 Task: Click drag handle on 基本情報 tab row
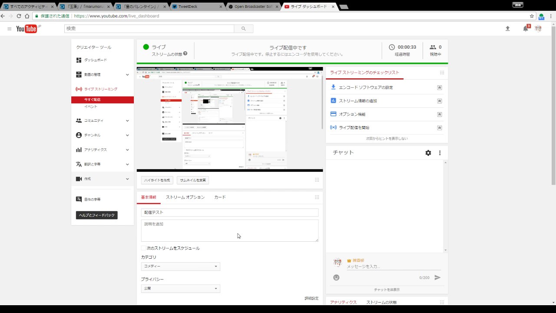pyautogui.click(x=317, y=197)
